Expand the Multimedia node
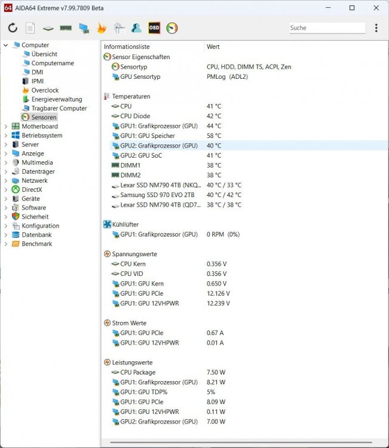The image size is (389, 448). click(6, 162)
